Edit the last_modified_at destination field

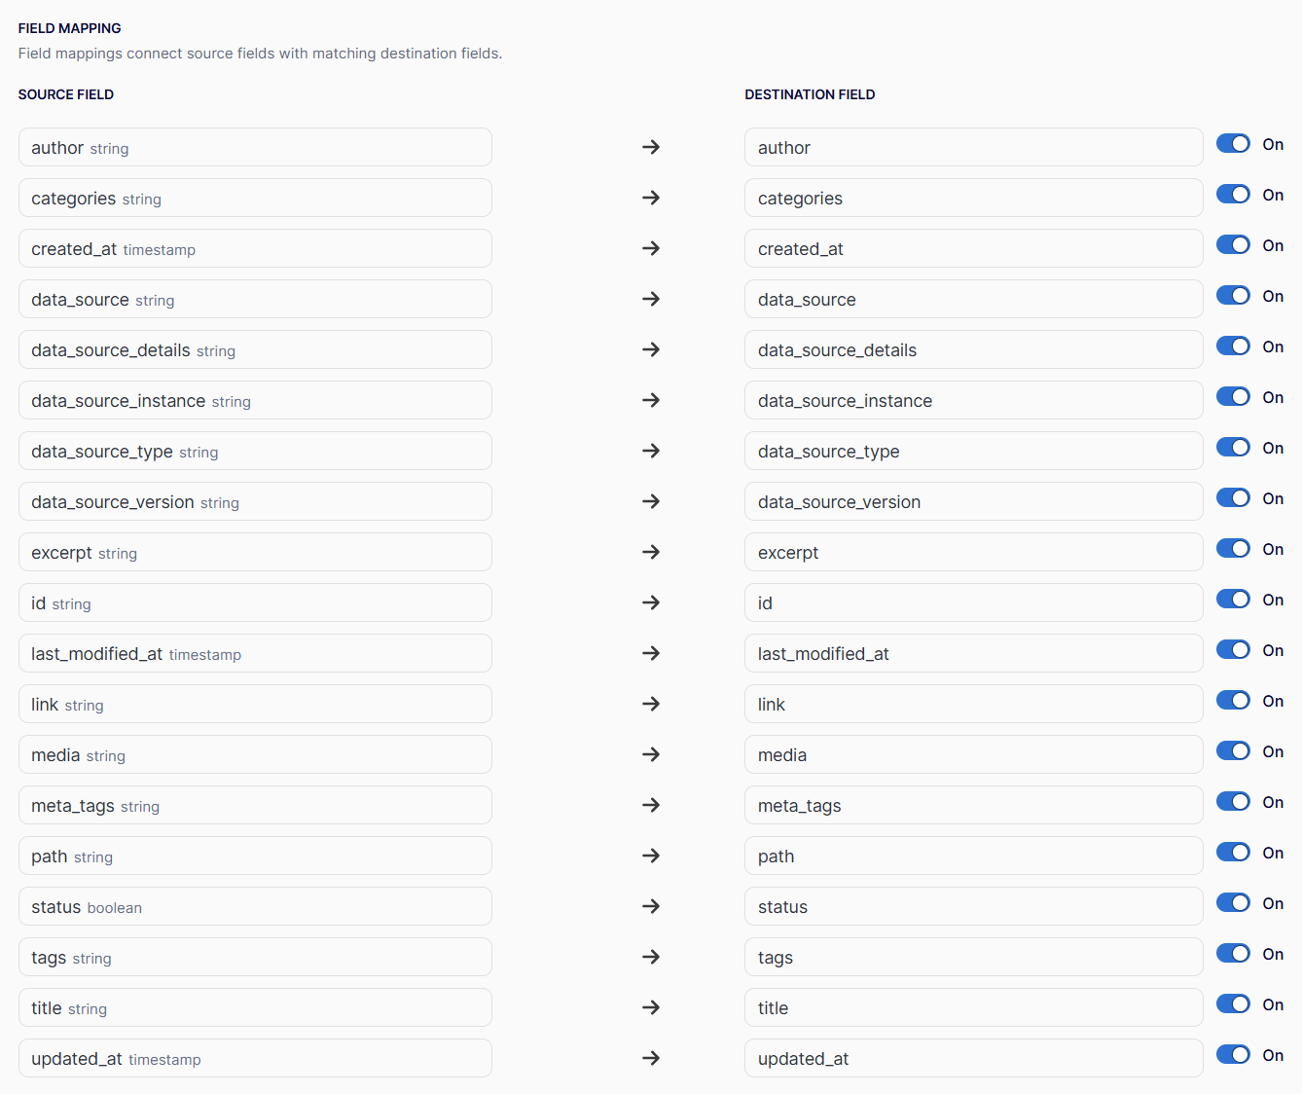(974, 653)
